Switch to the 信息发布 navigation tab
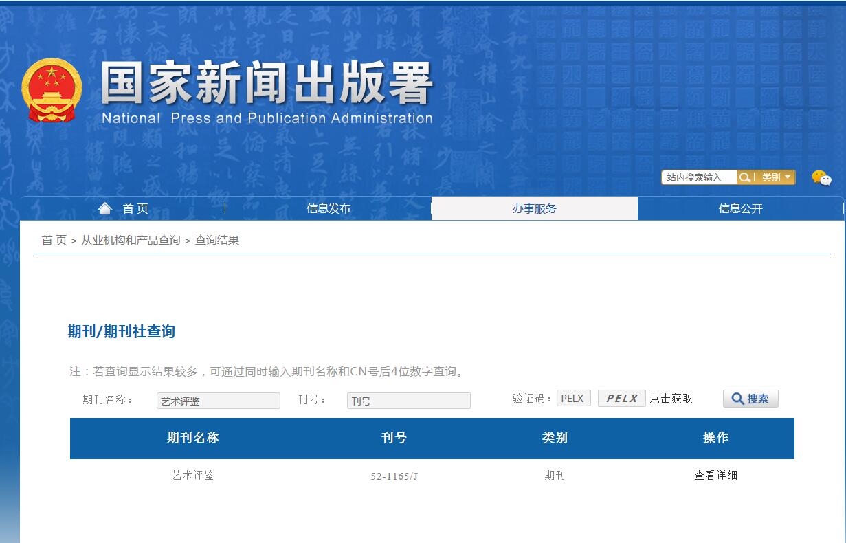 pos(329,208)
